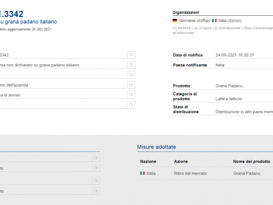This screenshot has width=273, height=205.
Task: Click the 'Nome del prodotto' column header
Action: pos(252,162)
